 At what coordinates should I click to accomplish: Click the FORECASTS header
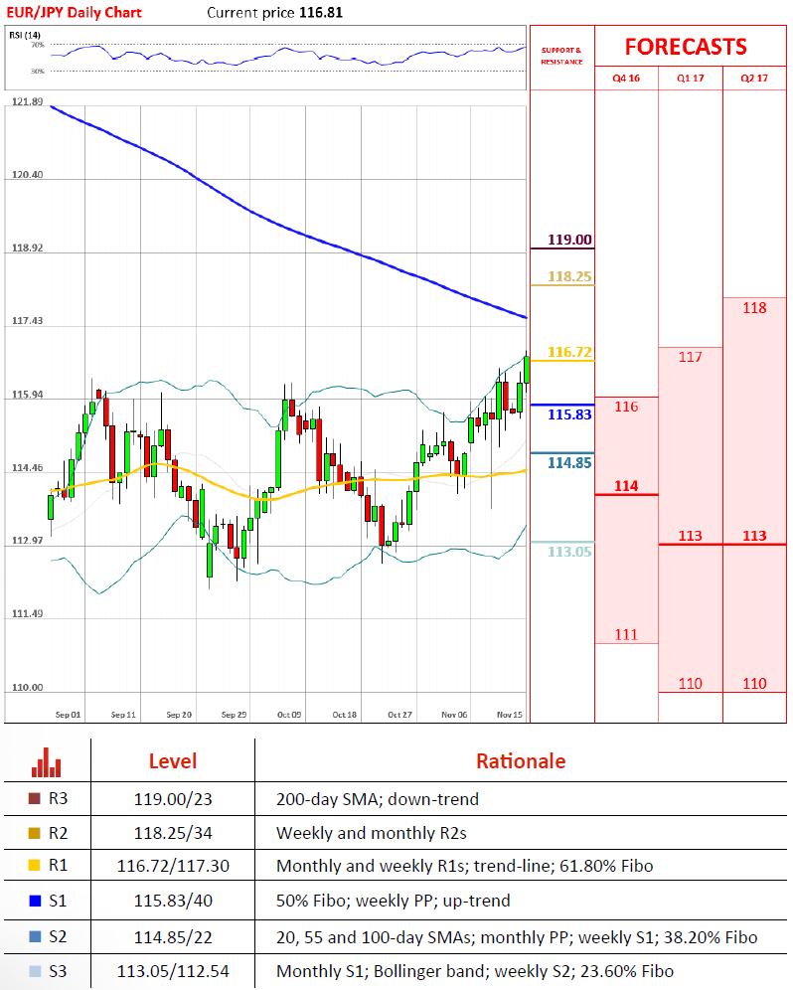click(686, 47)
